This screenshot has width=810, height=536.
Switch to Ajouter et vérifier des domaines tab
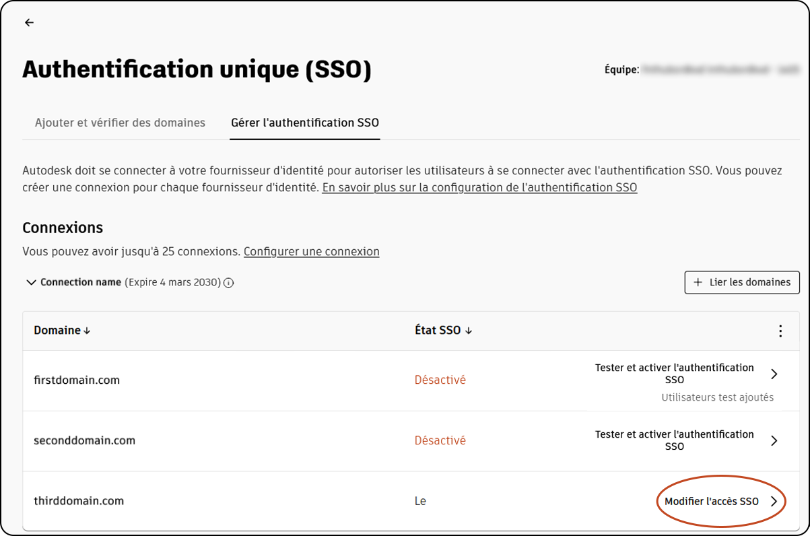coord(121,123)
